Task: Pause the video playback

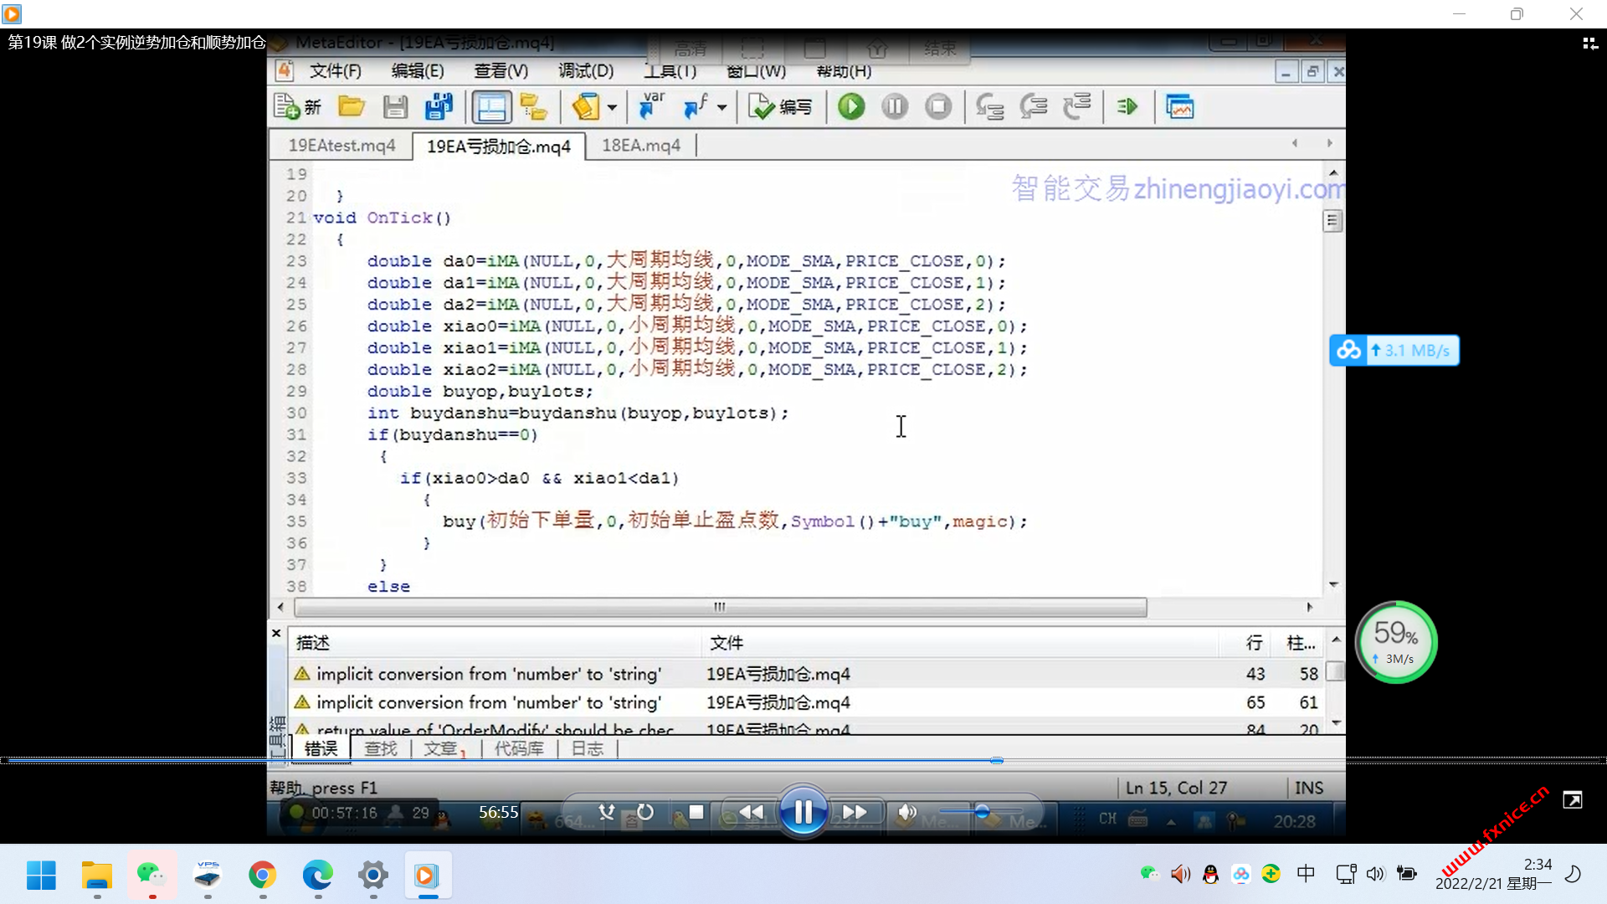Action: tap(803, 812)
